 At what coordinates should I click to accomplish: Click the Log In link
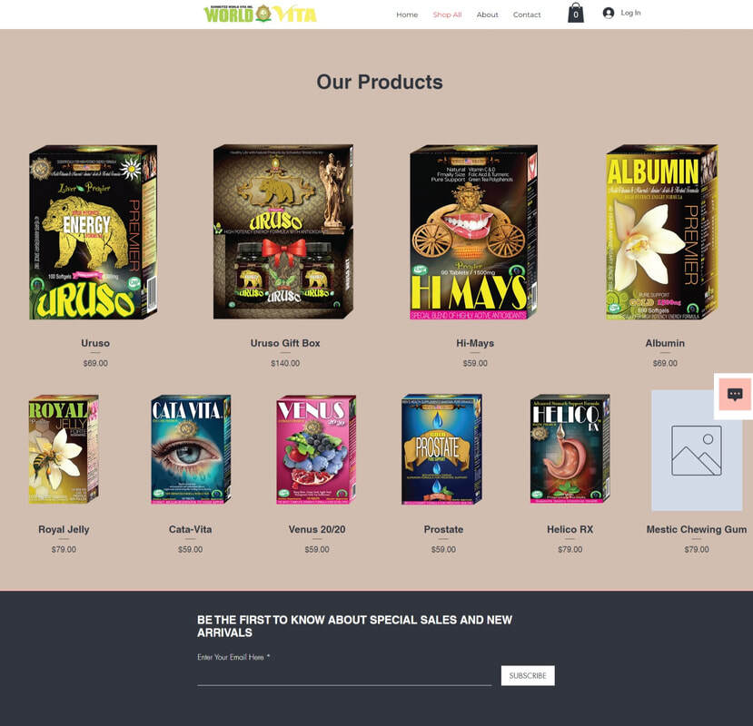point(630,13)
